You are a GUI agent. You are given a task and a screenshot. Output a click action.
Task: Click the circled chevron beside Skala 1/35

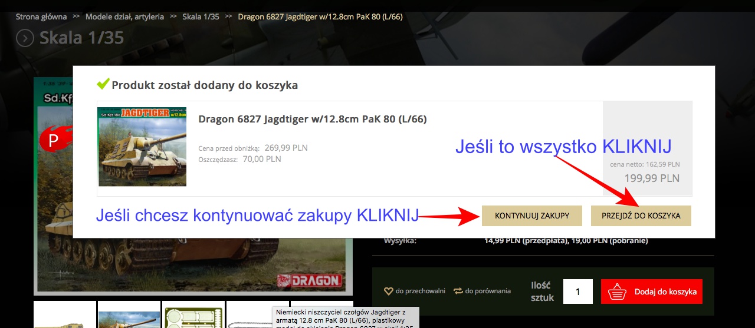point(25,38)
